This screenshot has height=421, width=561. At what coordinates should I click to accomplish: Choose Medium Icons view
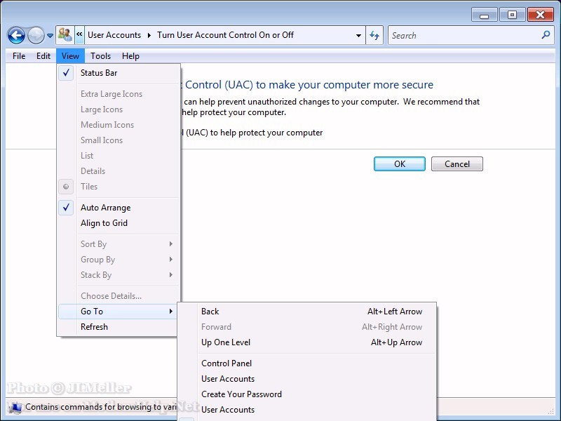point(119,125)
